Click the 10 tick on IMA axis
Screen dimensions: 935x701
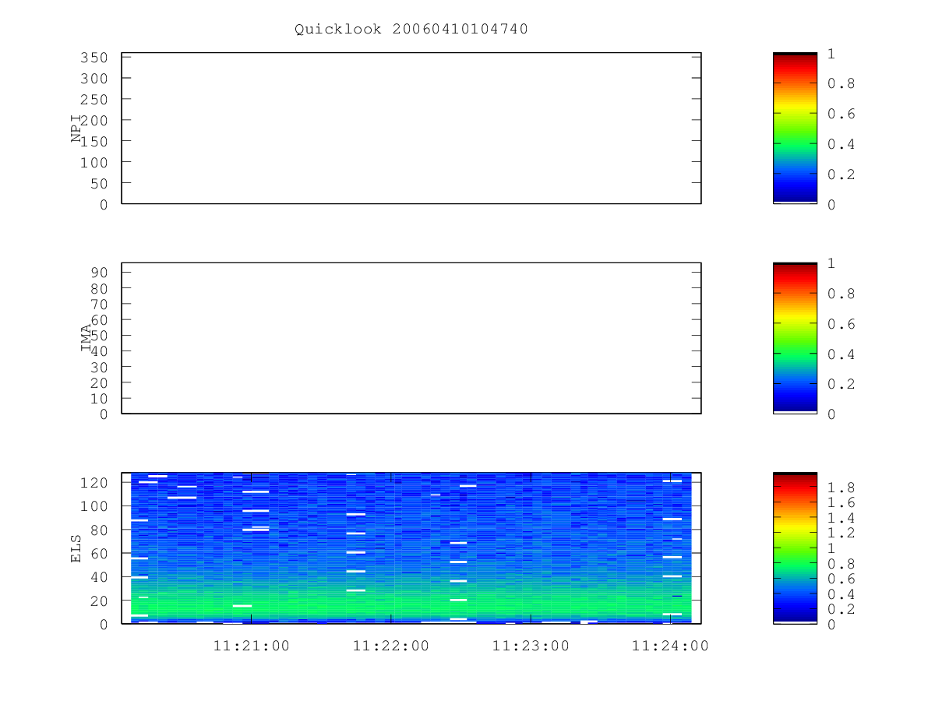98,398
